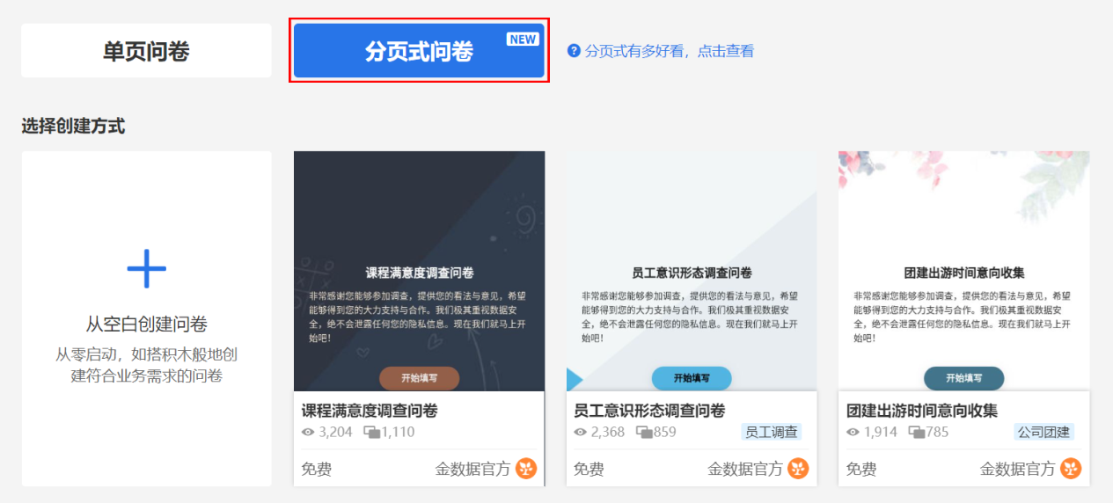1113x503 pixels.
Task: Click the question mark help icon
Action: (575, 51)
